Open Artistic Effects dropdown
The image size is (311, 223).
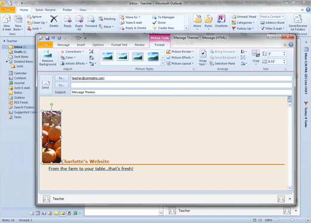[74, 64]
